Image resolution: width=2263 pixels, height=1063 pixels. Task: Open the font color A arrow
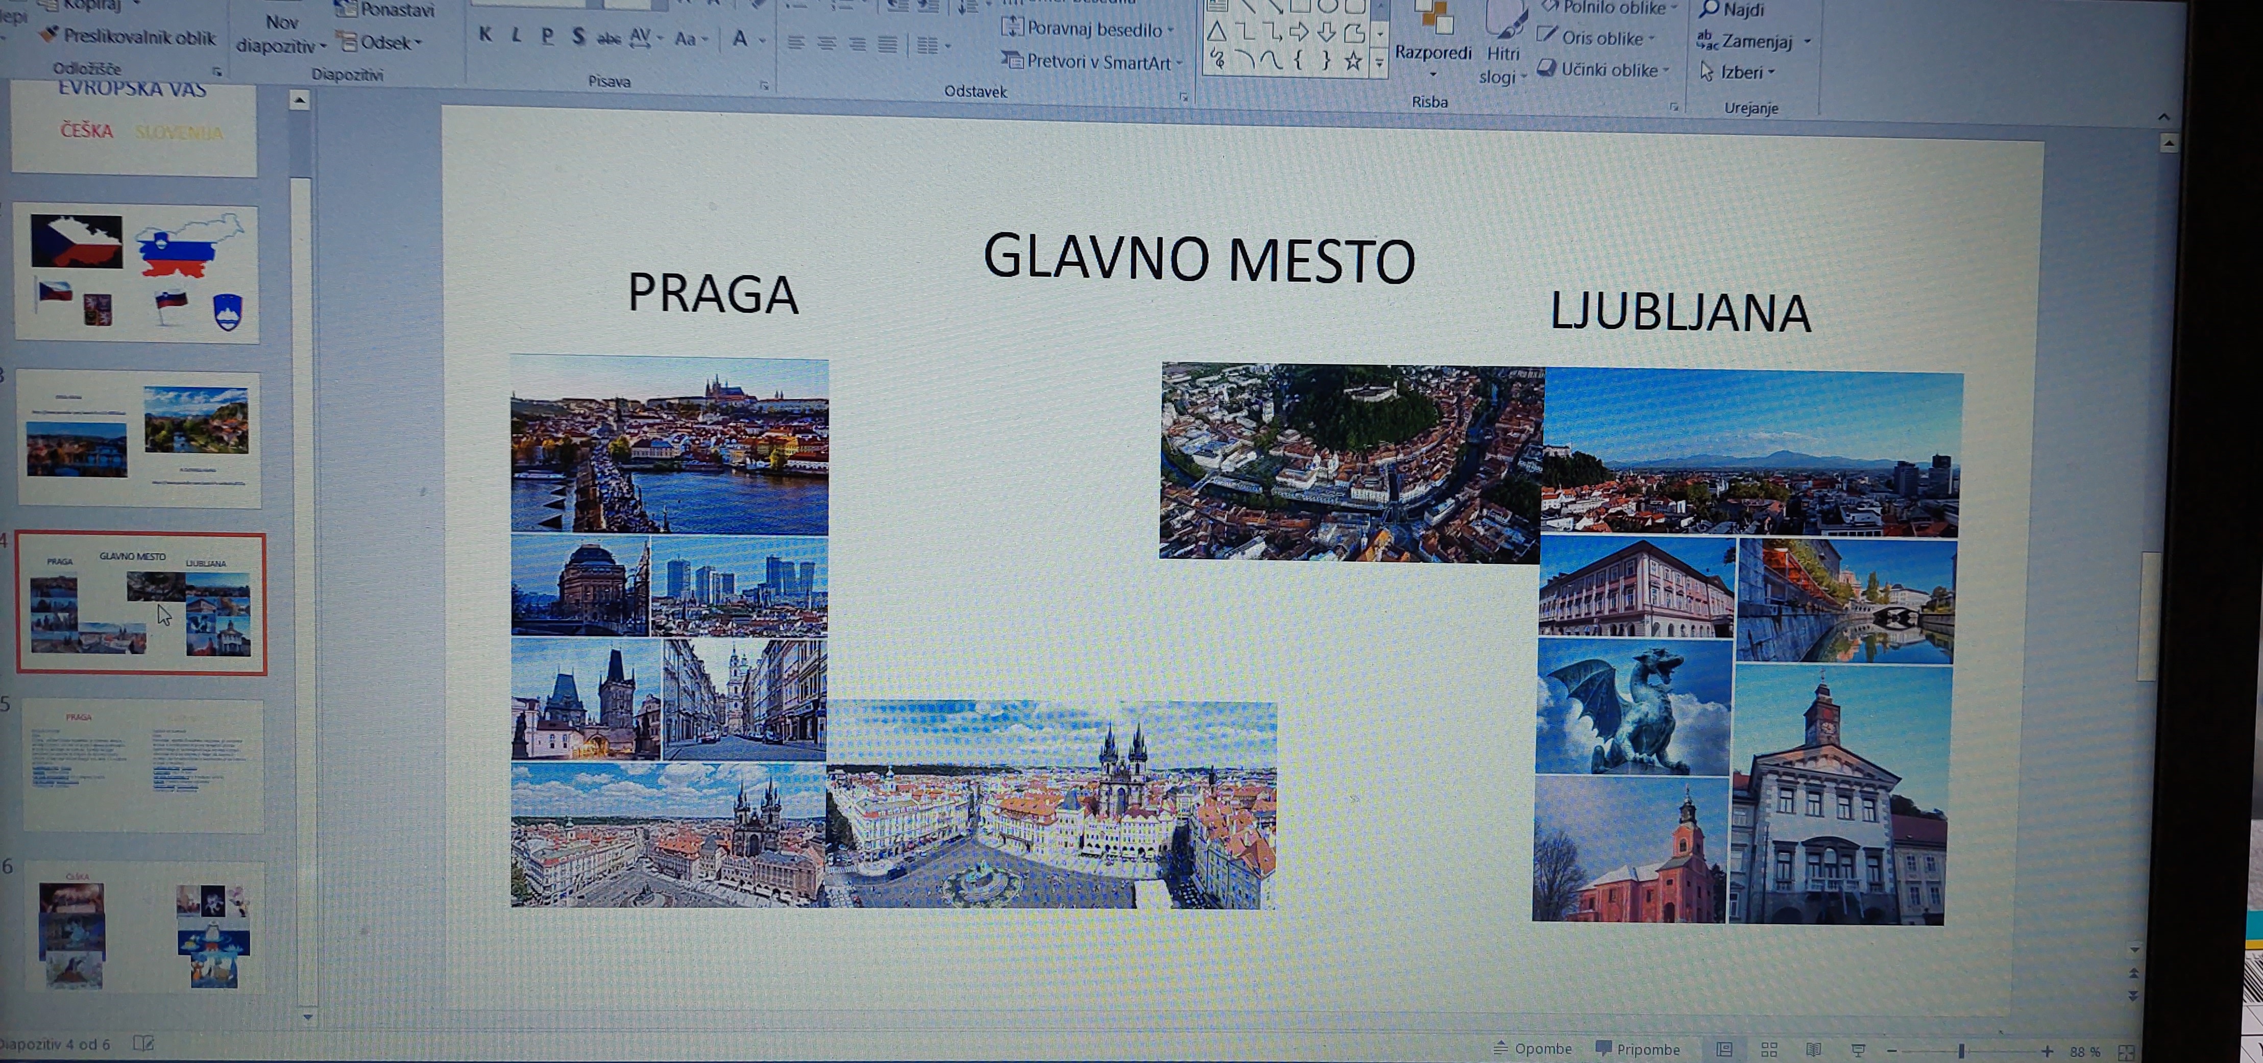(762, 39)
